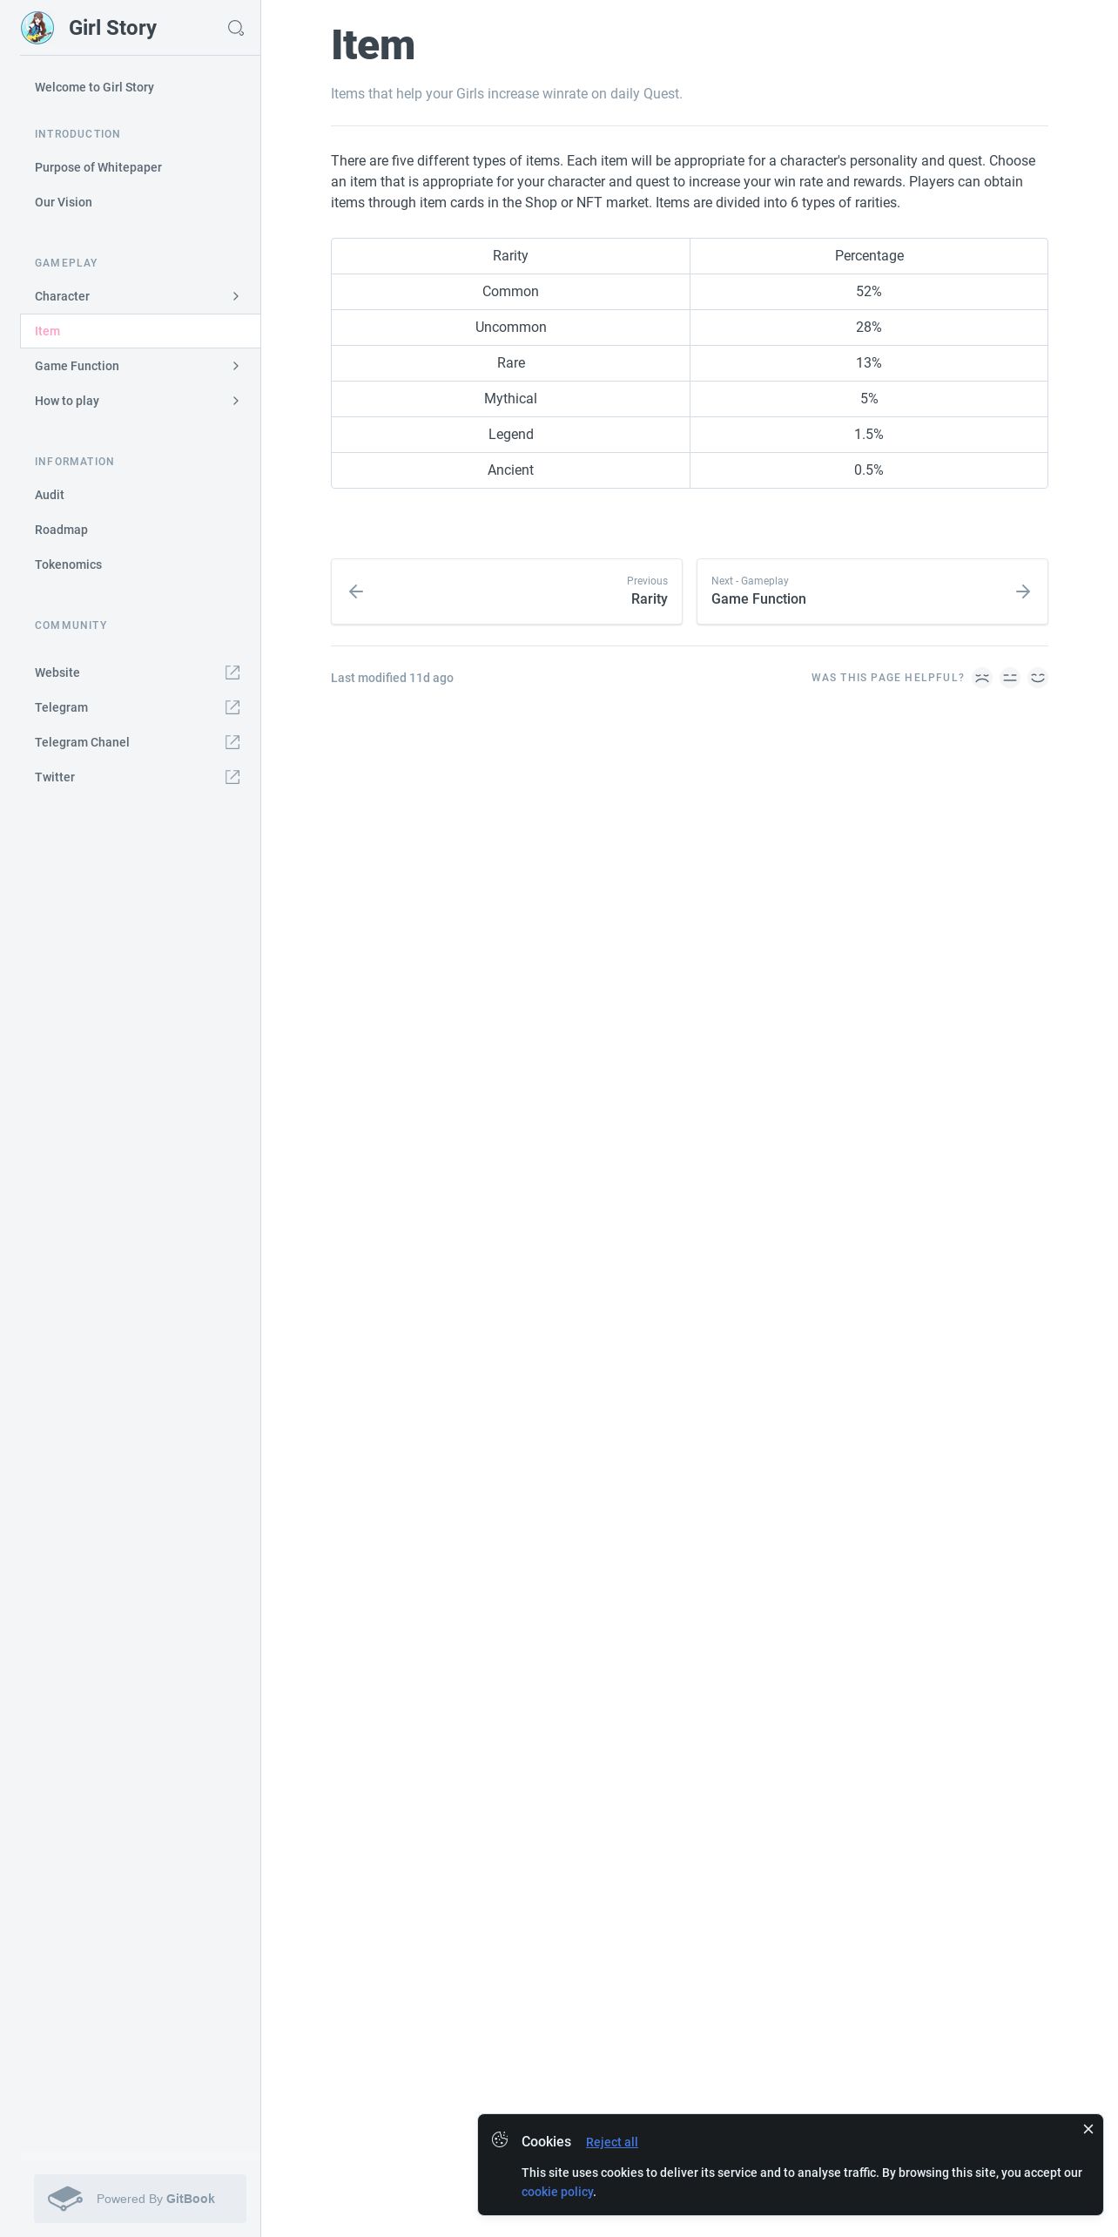Viewport: 1118px width, 2237px height.
Task: Click the 52% percentage cell
Action: (x=869, y=292)
